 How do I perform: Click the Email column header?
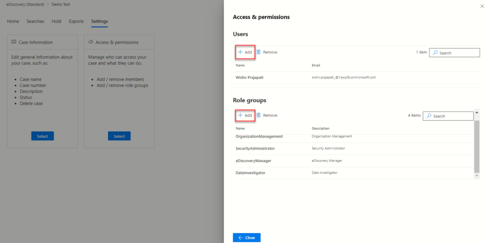point(316,65)
